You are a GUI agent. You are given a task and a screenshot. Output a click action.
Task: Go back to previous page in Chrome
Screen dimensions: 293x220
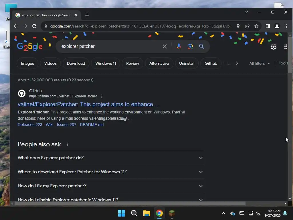point(16,26)
